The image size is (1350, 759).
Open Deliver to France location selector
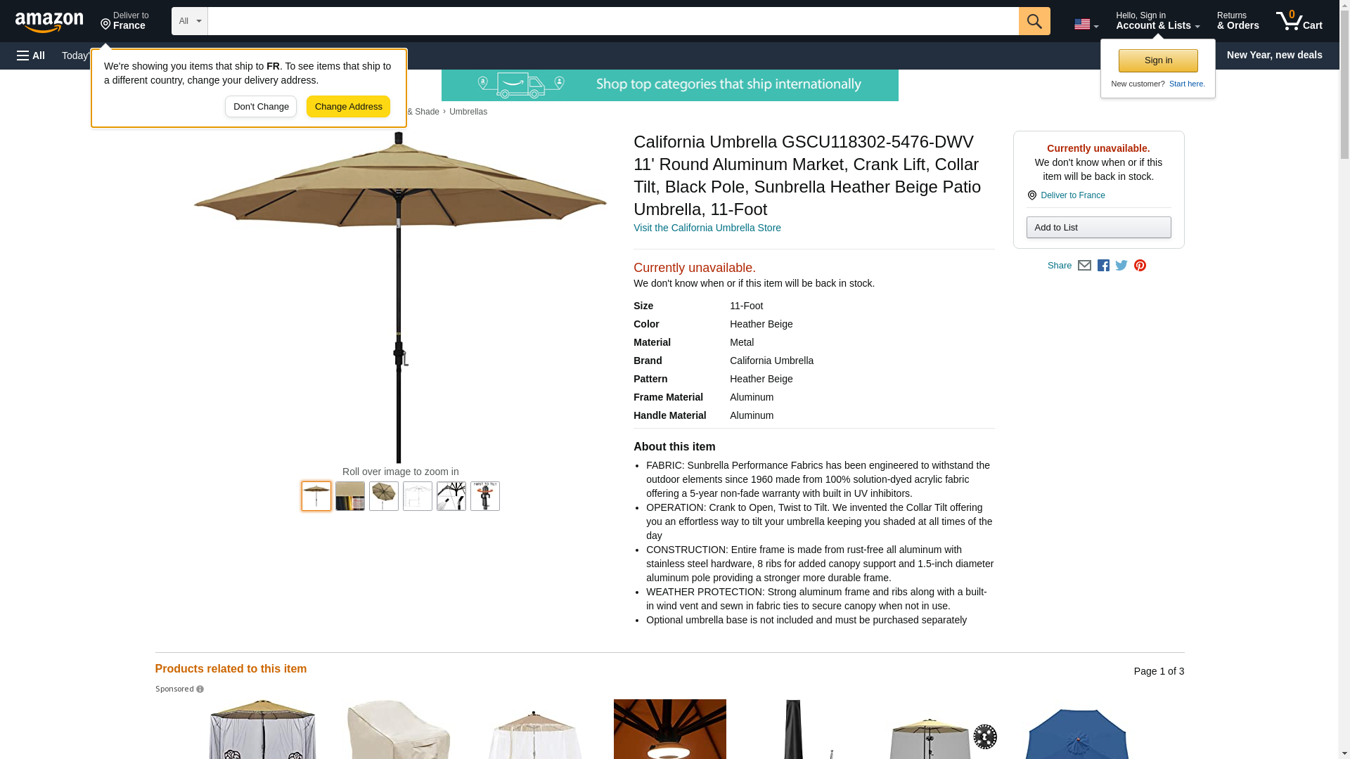124,21
